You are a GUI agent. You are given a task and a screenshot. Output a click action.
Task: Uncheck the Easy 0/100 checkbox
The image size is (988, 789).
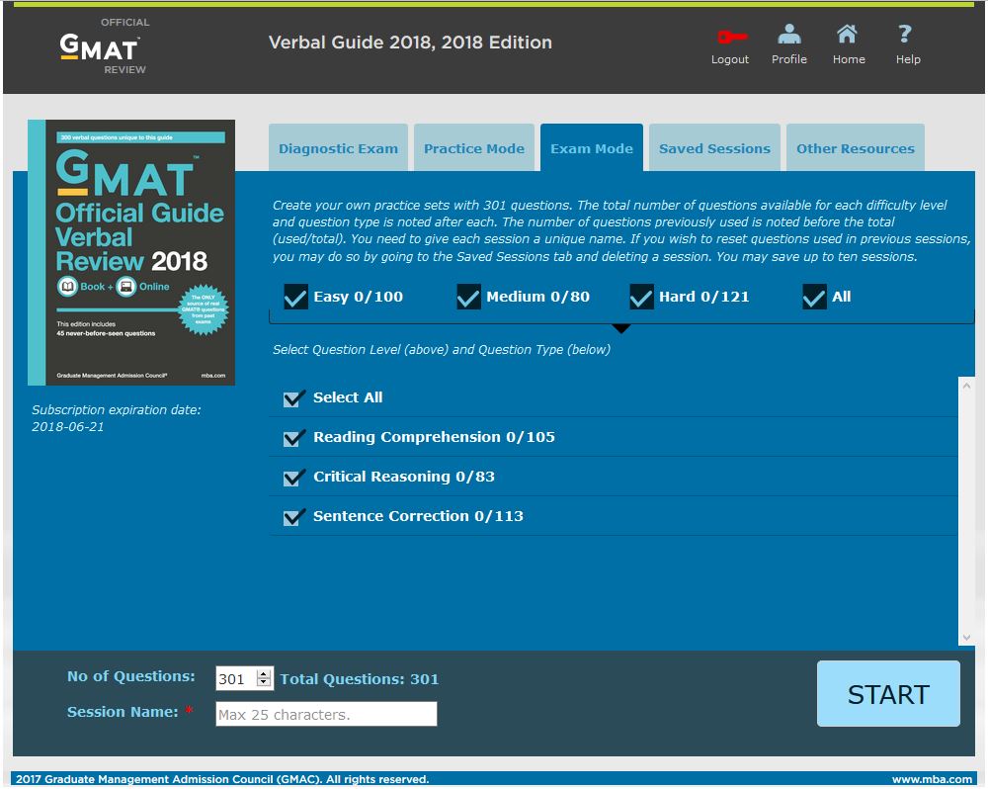[x=295, y=297]
